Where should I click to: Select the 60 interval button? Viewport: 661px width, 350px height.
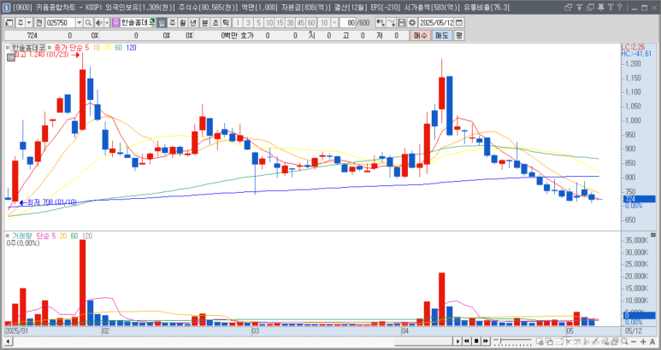coord(311,23)
